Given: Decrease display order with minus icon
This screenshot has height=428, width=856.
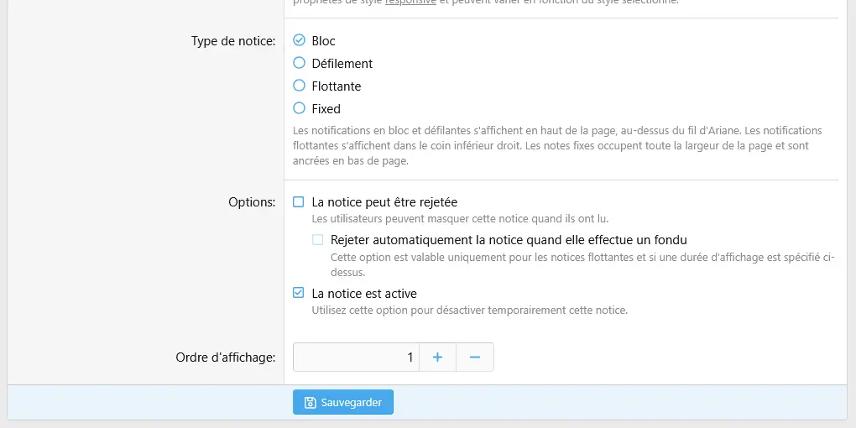Looking at the screenshot, I should (475, 357).
